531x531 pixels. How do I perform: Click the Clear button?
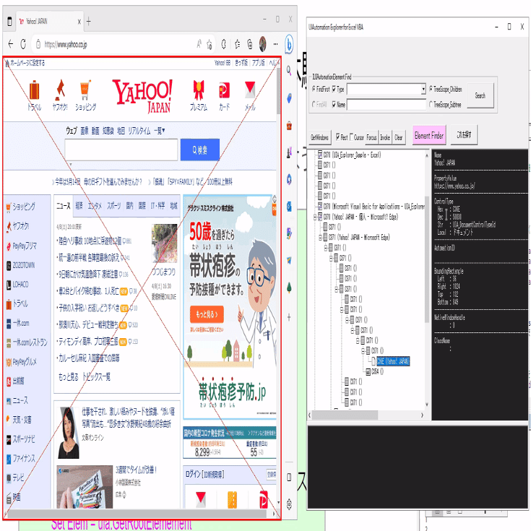[x=399, y=137]
